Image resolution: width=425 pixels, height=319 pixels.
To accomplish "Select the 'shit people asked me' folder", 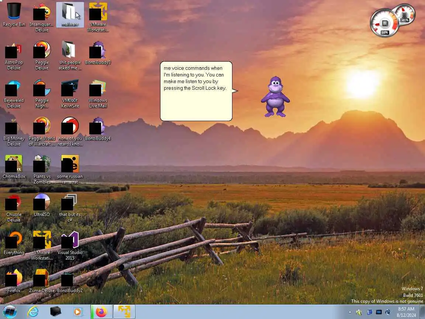I will point(70,56).
